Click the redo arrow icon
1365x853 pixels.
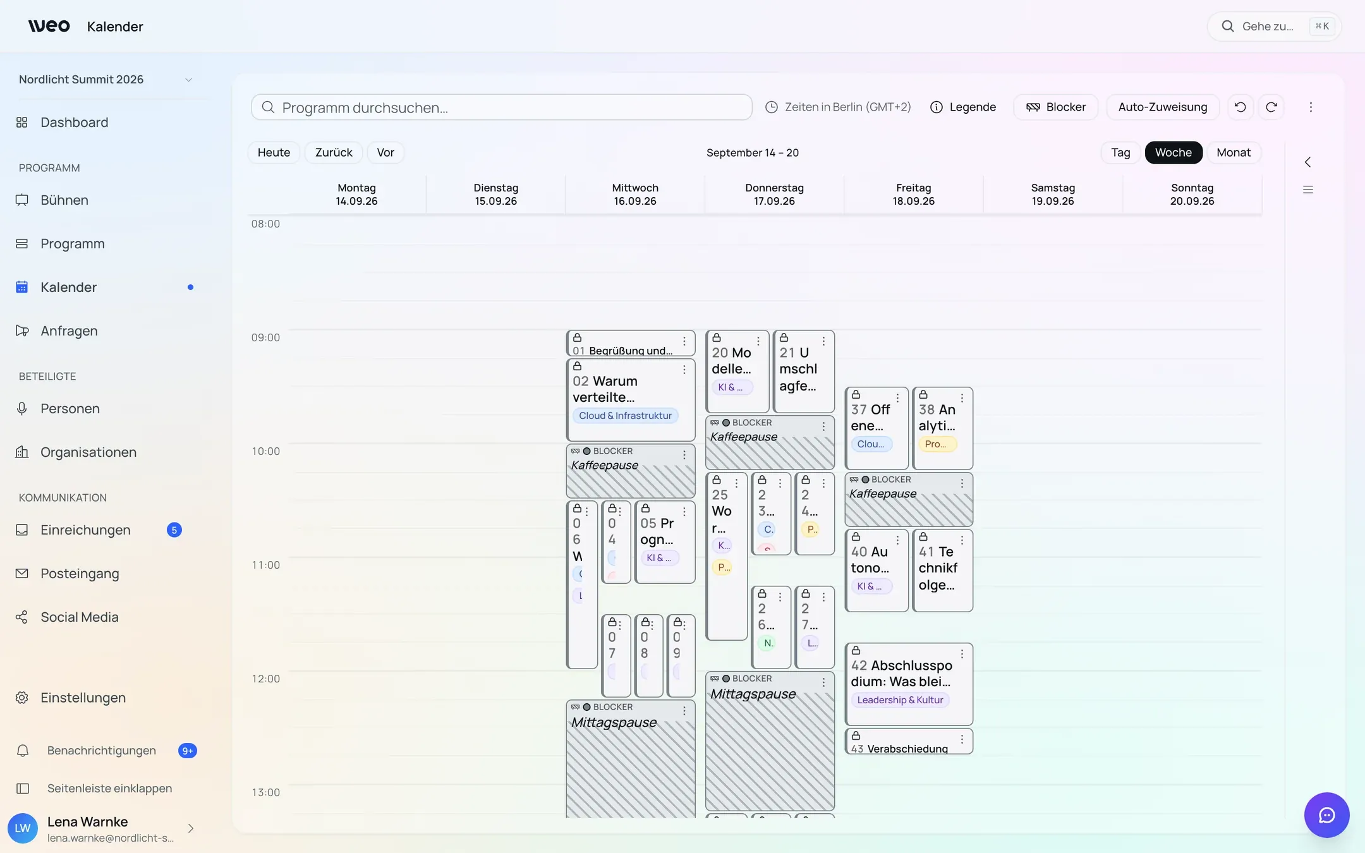pos(1271,107)
